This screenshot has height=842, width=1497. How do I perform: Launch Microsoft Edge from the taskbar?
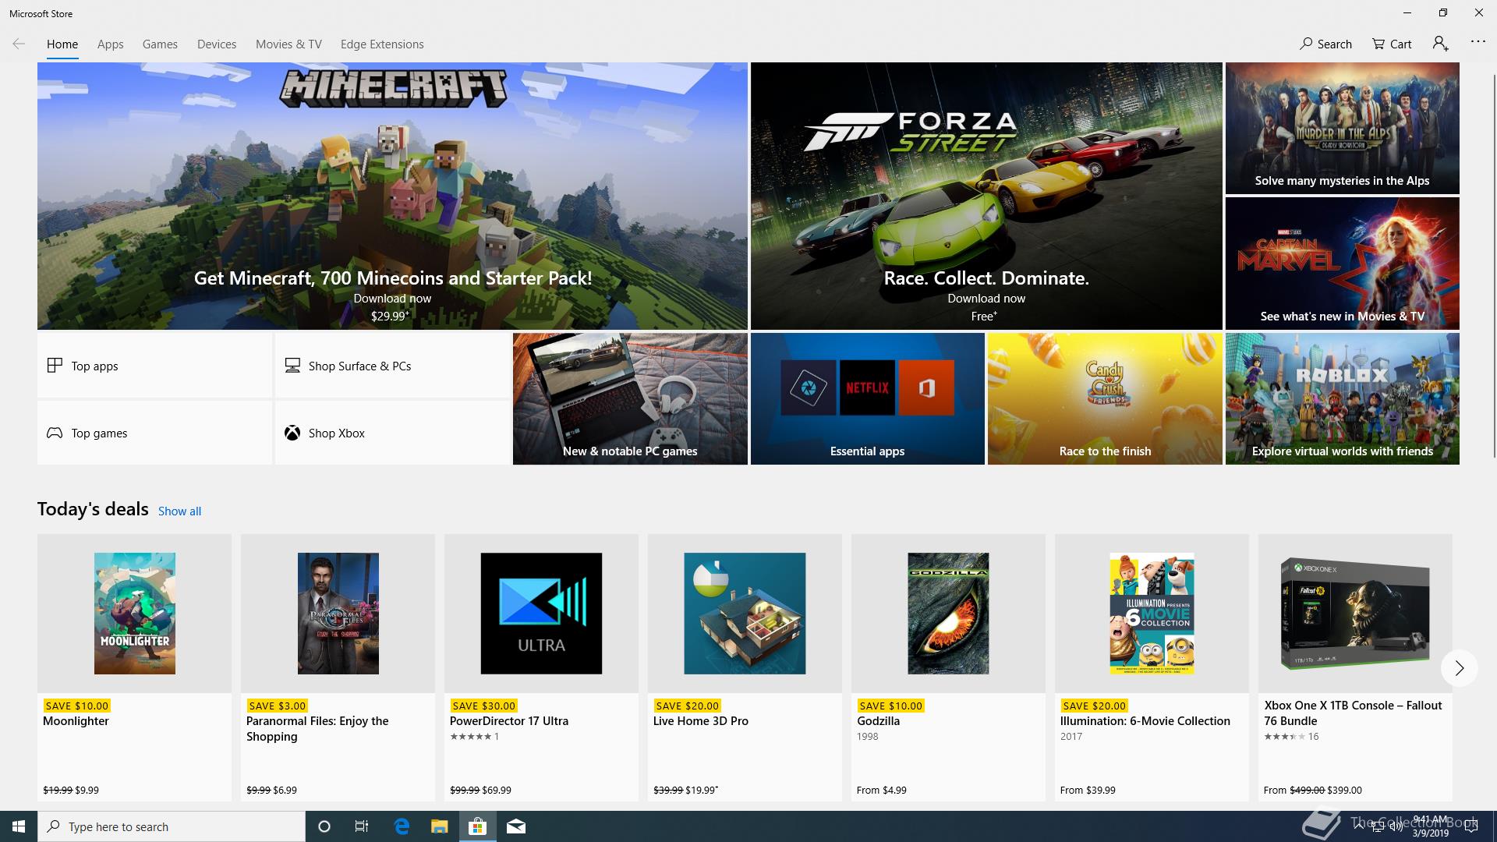click(402, 826)
